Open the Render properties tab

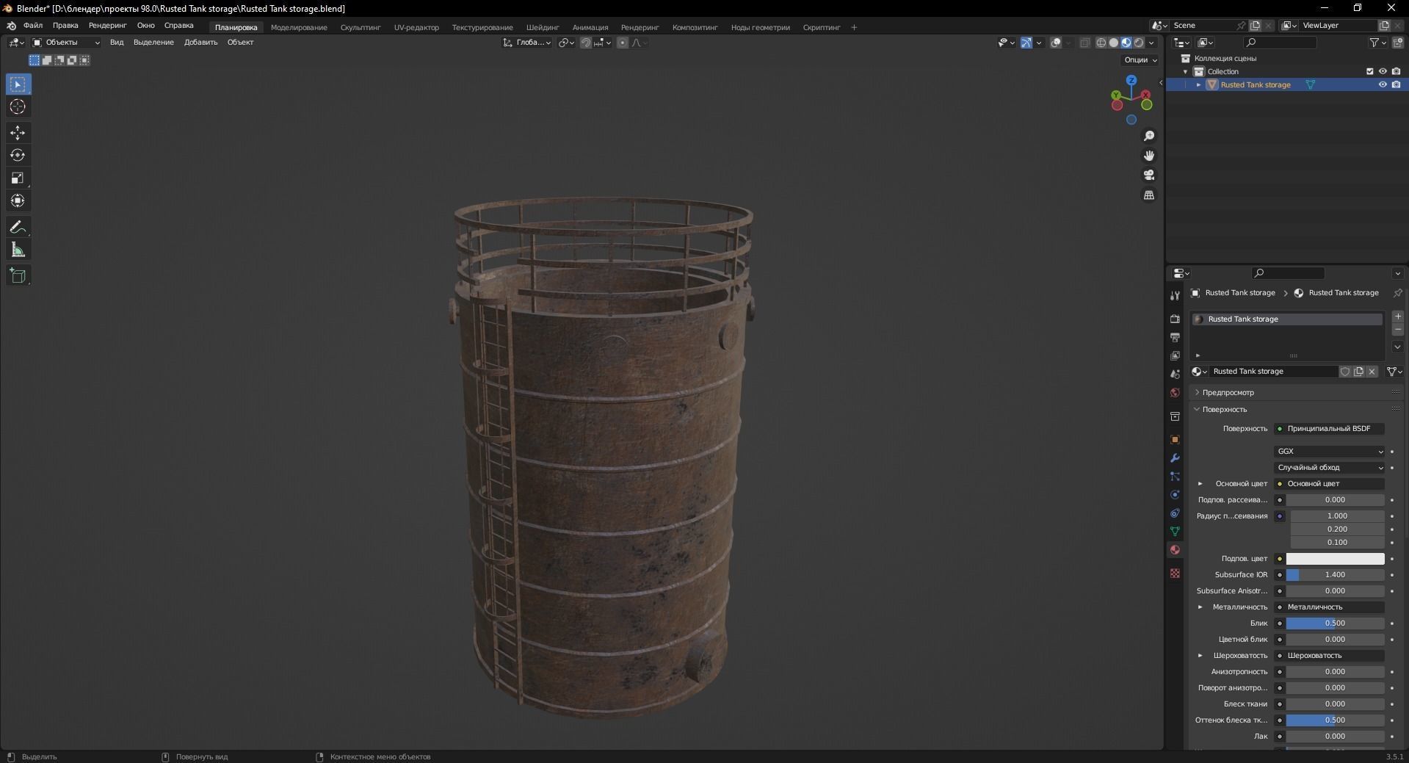(1174, 319)
